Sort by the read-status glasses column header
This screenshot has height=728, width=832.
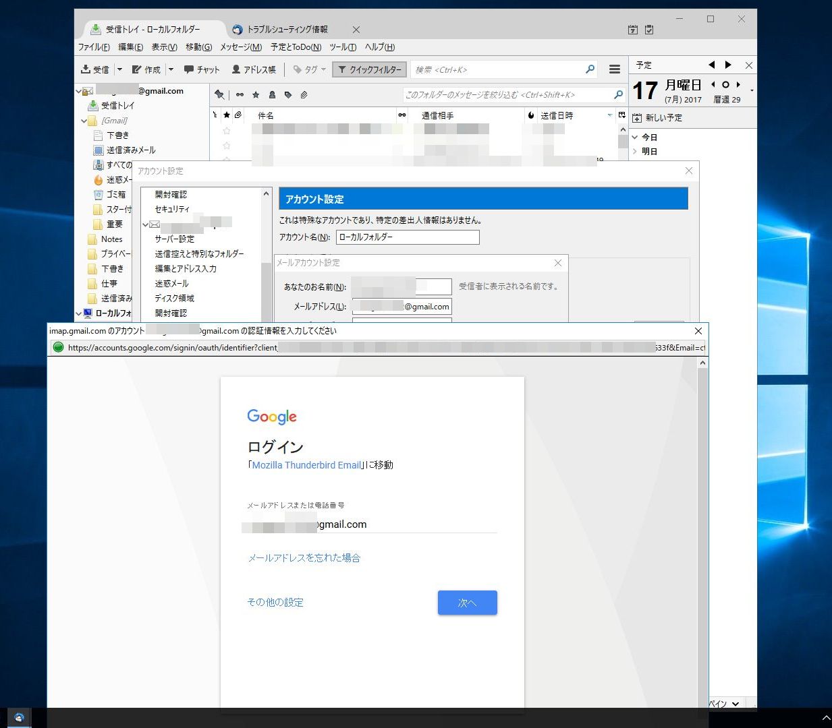[402, 115]
